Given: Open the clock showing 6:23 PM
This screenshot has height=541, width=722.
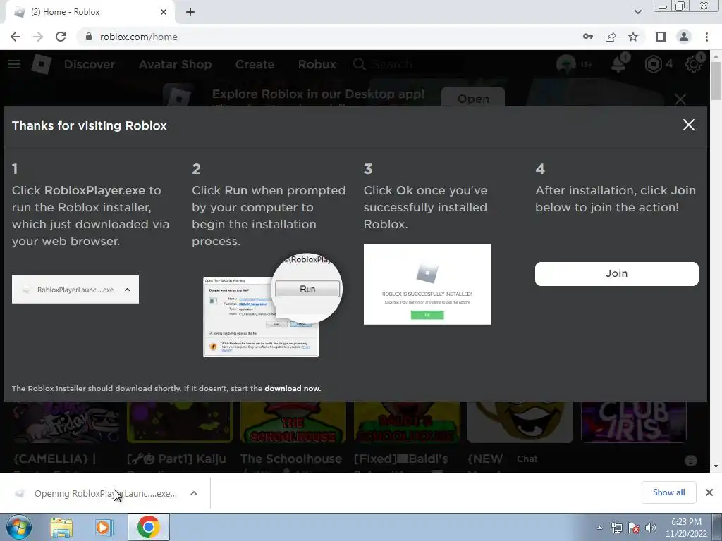Looking at the screenshot, I should click(686, 528).
